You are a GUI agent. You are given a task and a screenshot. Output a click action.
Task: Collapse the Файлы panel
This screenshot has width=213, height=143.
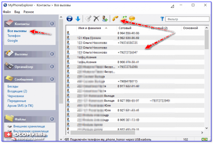pyautogui.click(x=52, y=119)
